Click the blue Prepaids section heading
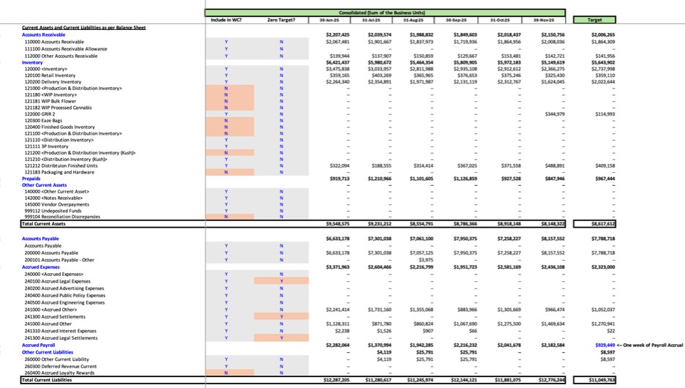The image size is (685, 388). coord(31,178)
